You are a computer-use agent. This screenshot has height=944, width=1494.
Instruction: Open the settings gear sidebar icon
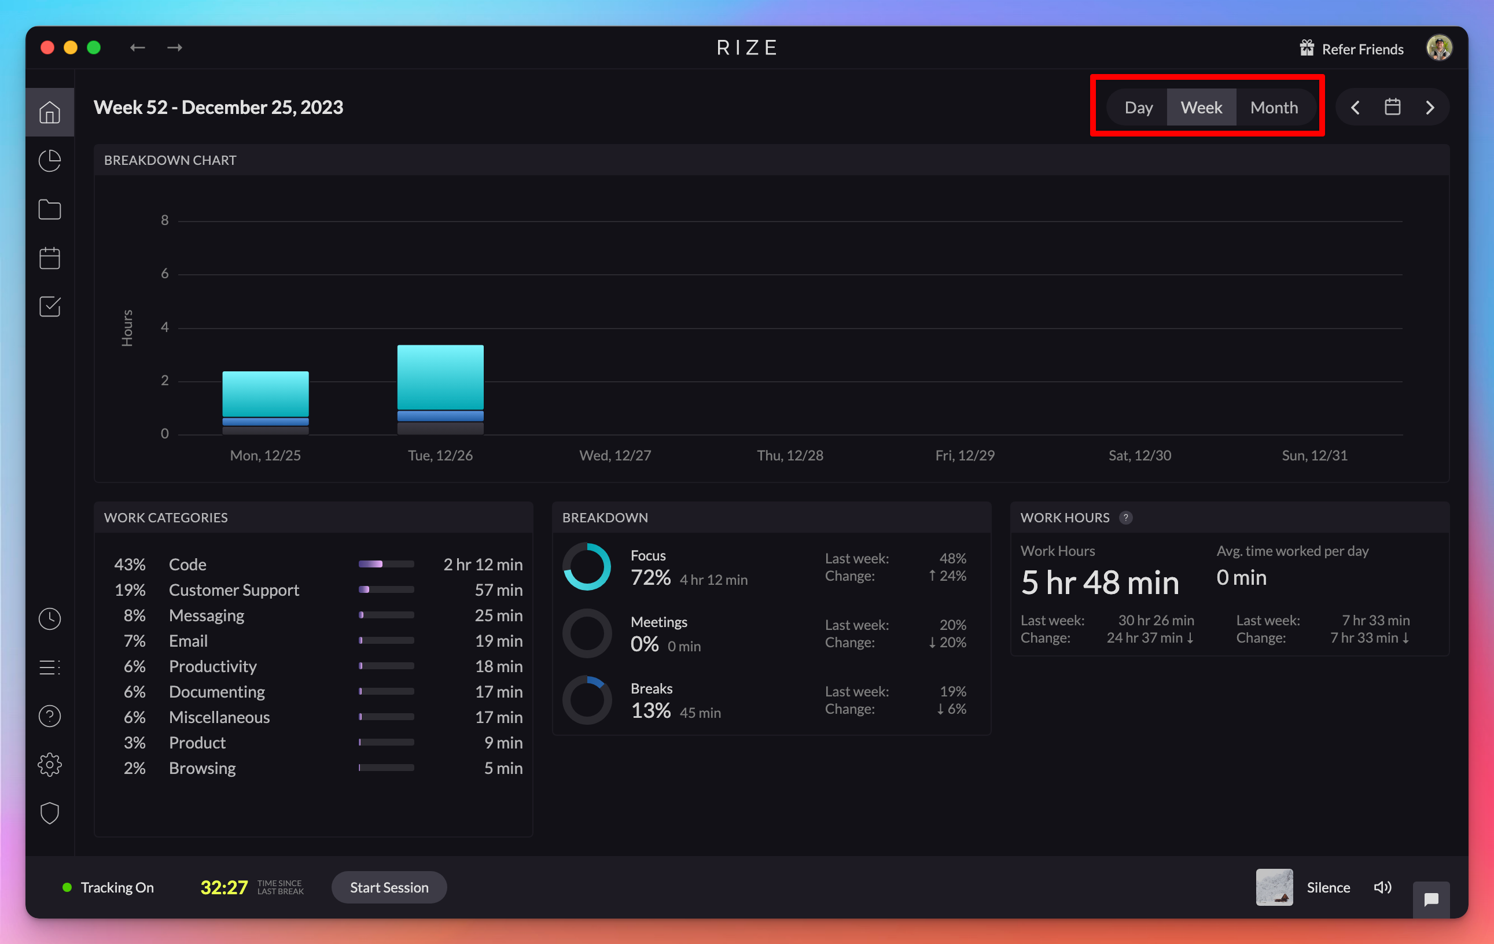[50, 764]
